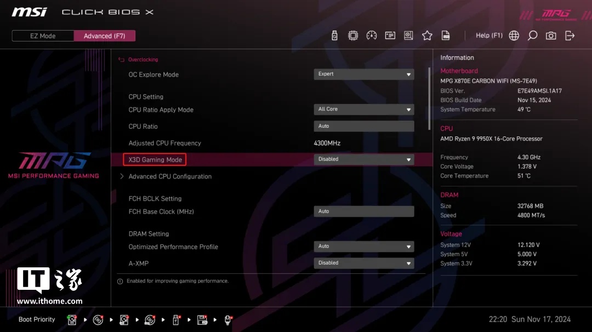Select the hard disk boot device with green check
The image size is (592, 332).
[72, 320]
